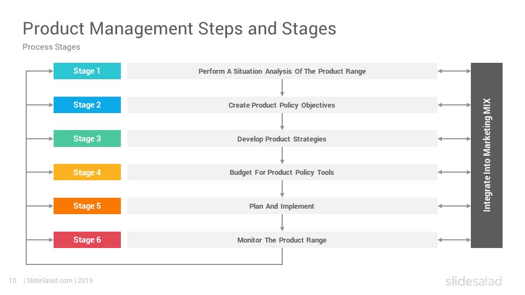Click the down arrow below Stage 1 bar
Screen dimensions: 525x295
click(x=282, y=88)
